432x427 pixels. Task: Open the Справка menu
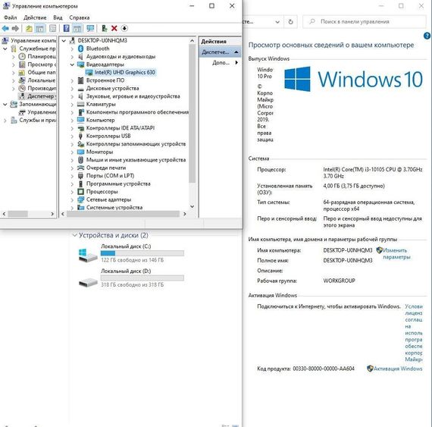(x=80, y=17)
